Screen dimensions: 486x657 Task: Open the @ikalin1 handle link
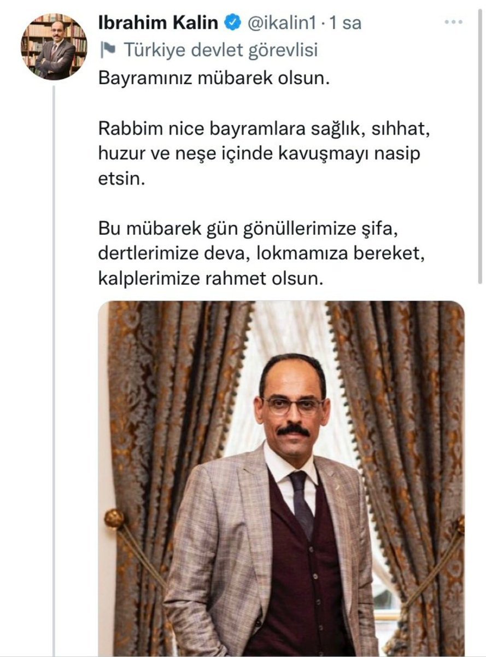point(283,23)
